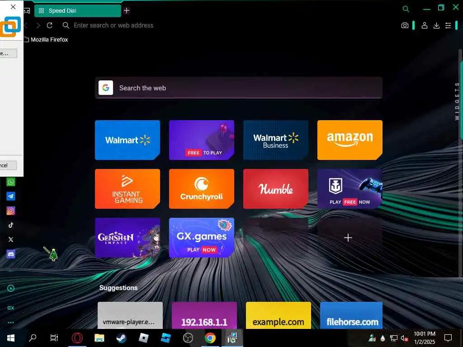Open Roblox from the taskbar
This screenshot has width=463, height=347.
click(x=143, y=338)
